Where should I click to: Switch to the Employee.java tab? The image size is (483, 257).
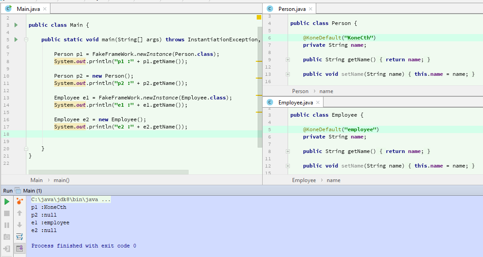coord(295,103)
